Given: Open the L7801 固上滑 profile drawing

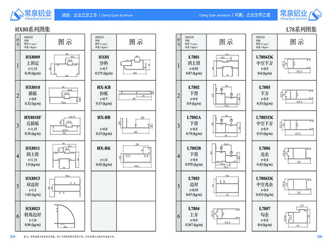Looking at the screenshot, I should [226, 65].
